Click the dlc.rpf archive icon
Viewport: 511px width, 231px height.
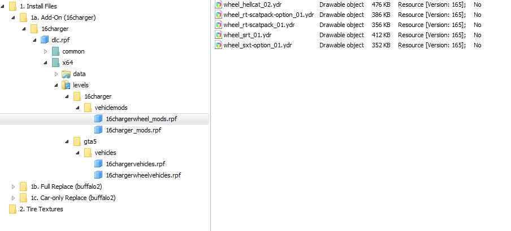pyautogui.click(x=45, y=40)
